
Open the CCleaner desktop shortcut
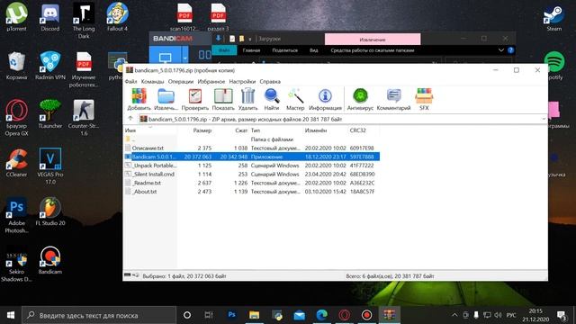pyautogui.click(x=16, y=163)
